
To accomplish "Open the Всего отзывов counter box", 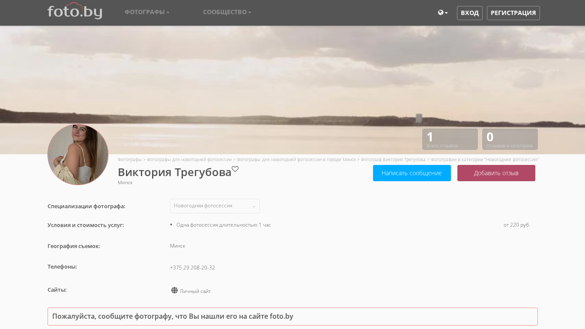I will [x=450, y=139].
